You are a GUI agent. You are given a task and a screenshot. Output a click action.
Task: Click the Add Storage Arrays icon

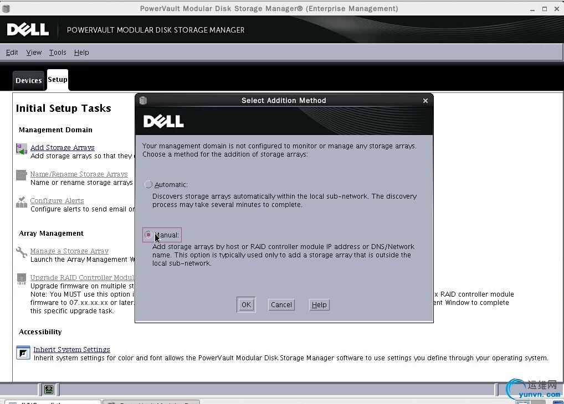pyautogui.click(x=22, y=149)
